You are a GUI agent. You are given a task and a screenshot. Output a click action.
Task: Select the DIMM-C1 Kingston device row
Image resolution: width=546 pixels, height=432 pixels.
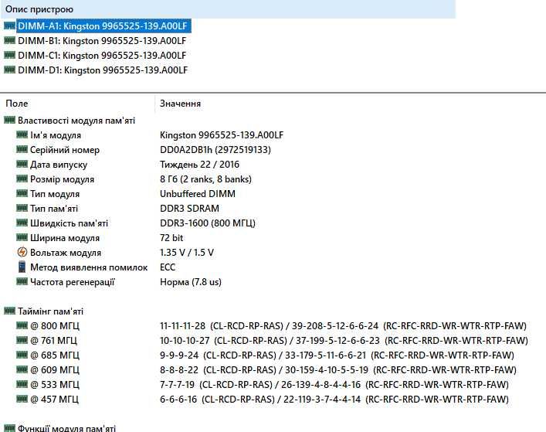tap(102, 56)
